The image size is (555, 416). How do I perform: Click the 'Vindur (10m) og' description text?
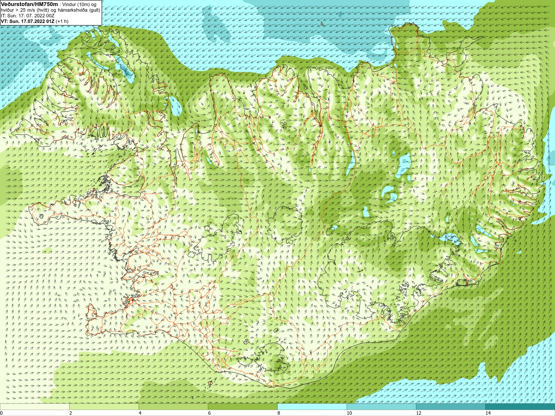point(79,4)
